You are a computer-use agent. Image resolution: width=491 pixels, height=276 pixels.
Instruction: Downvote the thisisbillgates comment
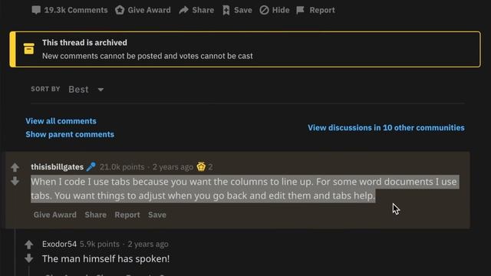click(15, 181)
